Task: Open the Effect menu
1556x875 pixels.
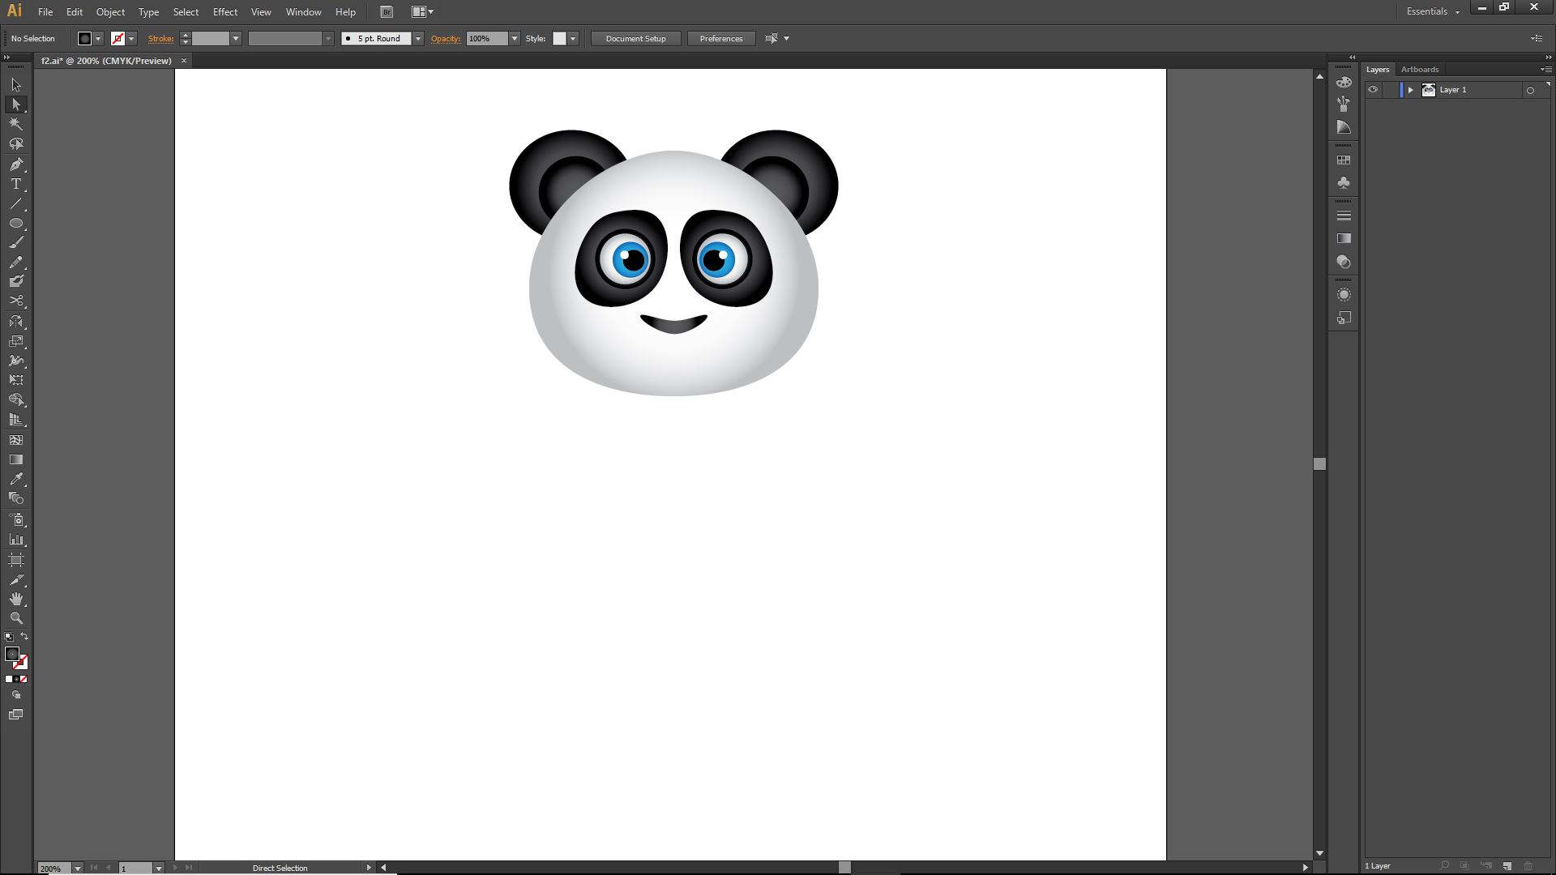Action: point(224,12)
